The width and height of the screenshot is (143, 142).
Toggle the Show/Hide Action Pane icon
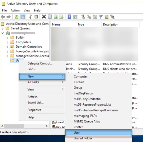(75, 17)
